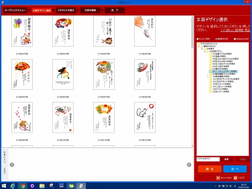Screen dimensions: 252x189
Task: Click the 全削除 button in favorites
Action: [5, 170]
